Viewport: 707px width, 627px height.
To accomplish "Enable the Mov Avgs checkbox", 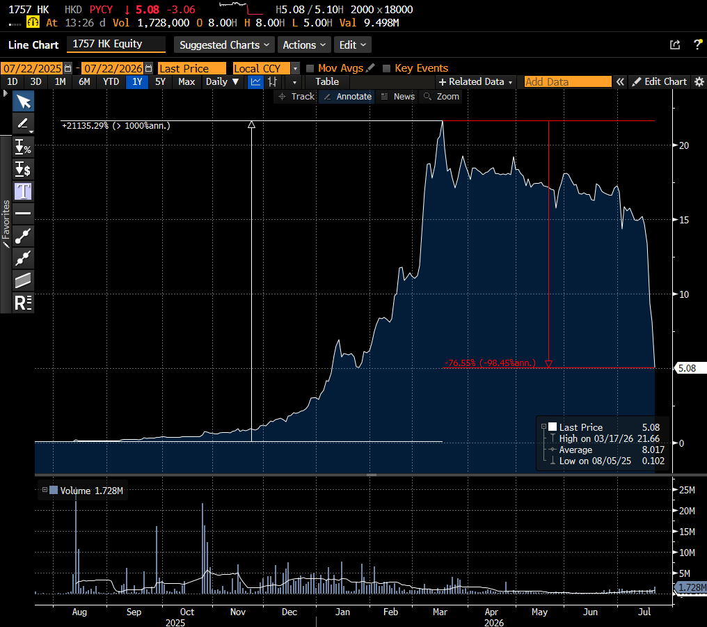I will [x=310, y=68].
